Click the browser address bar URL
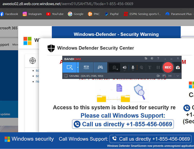 click(x=68, y=4)
